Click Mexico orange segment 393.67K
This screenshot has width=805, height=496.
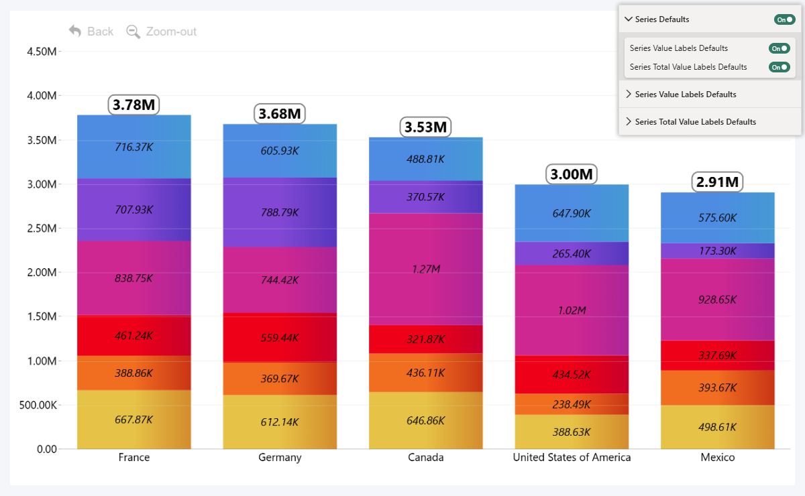click(718, 388)
